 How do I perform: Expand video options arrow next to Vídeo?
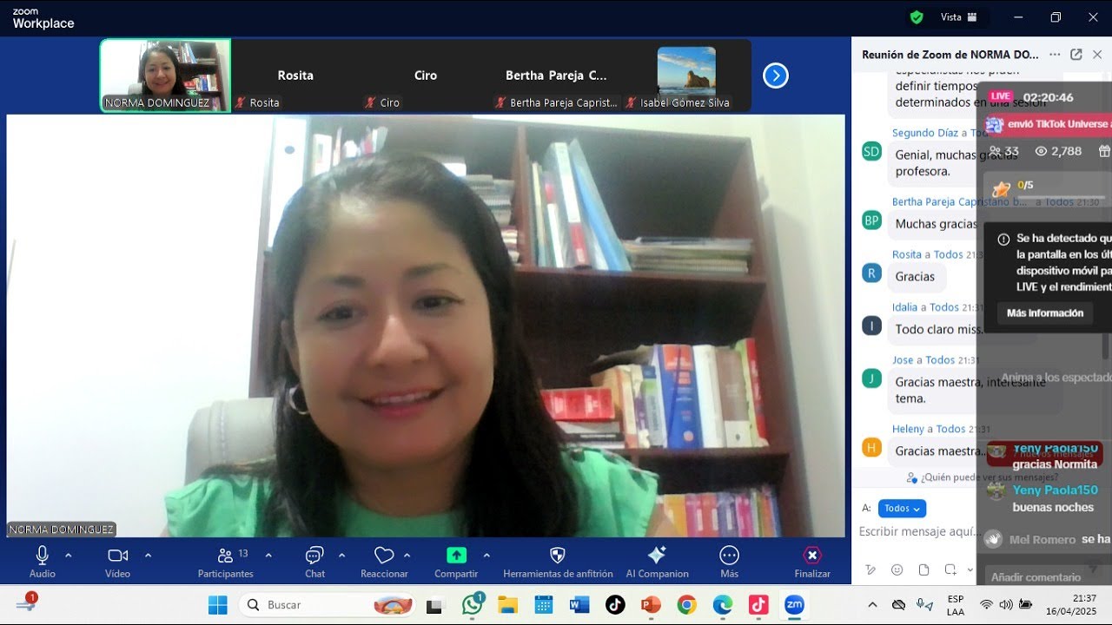[148, 556]
